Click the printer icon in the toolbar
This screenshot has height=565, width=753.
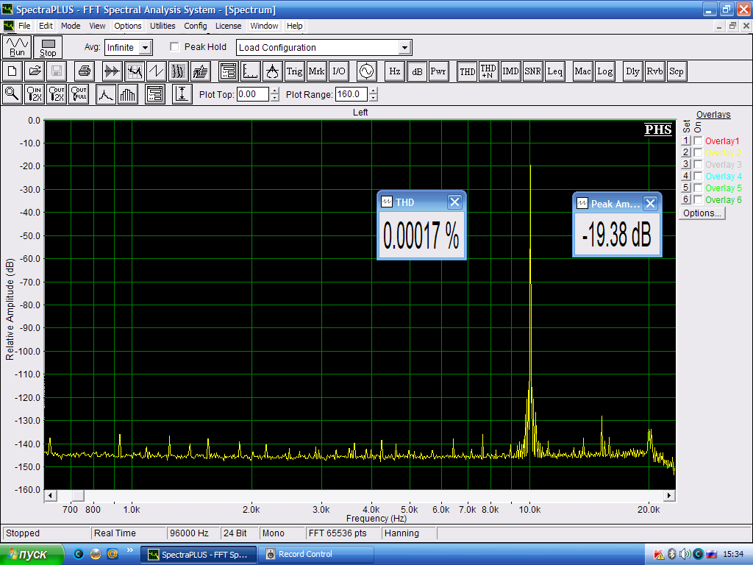coord(85,71)
